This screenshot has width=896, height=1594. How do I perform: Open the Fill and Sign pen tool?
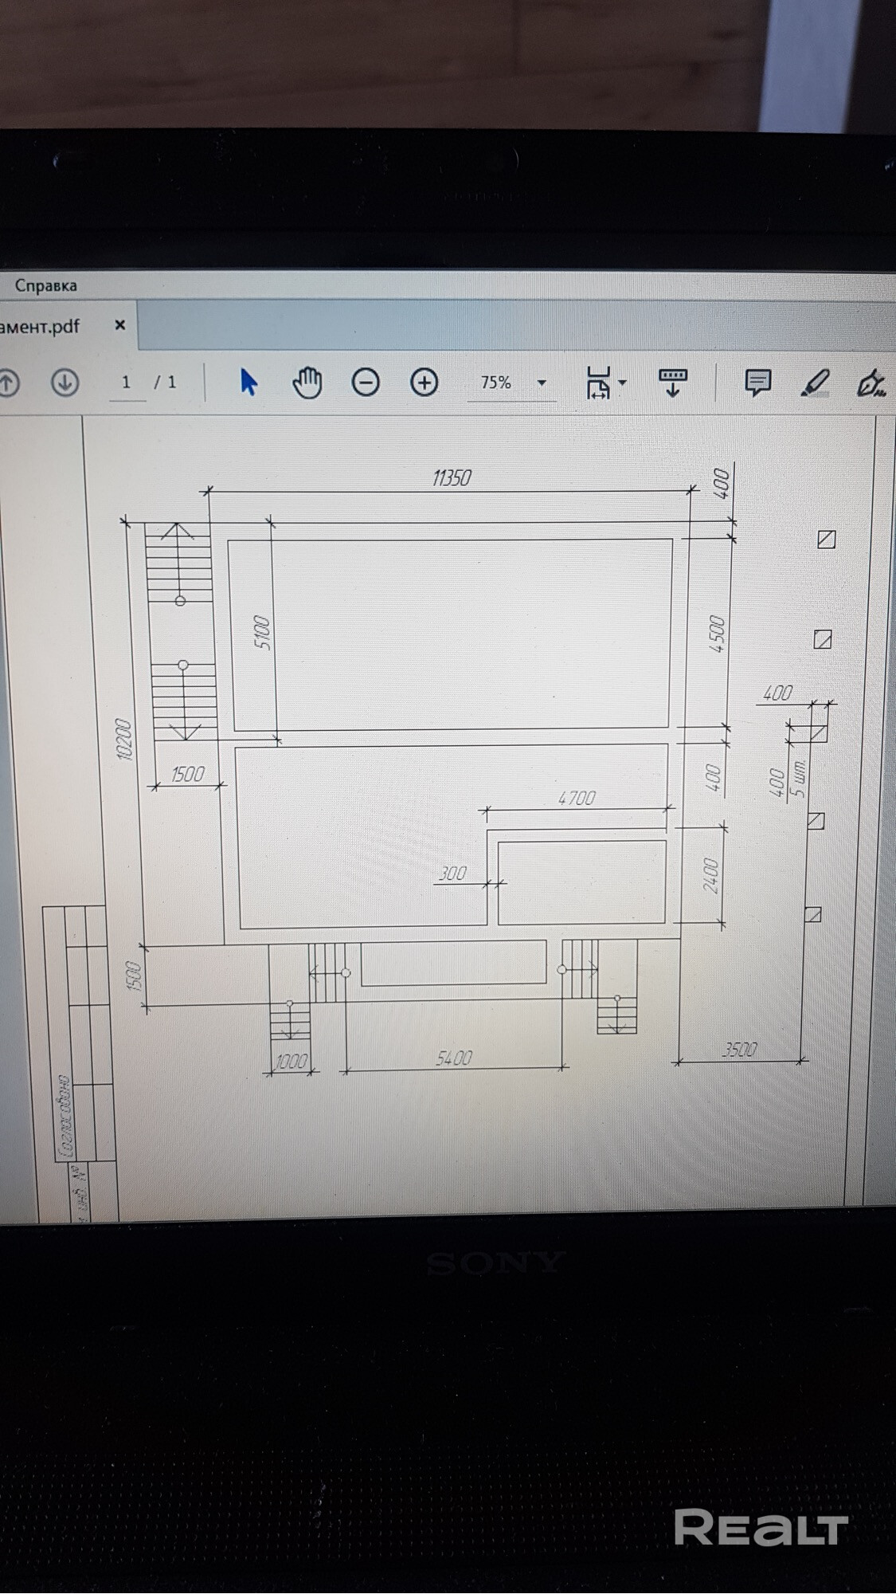click(870, 383)
